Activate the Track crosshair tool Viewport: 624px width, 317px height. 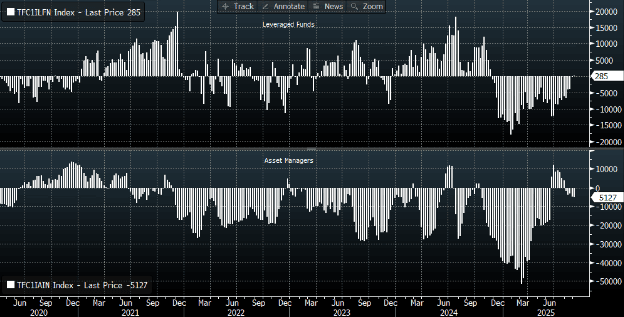point(238,6)
